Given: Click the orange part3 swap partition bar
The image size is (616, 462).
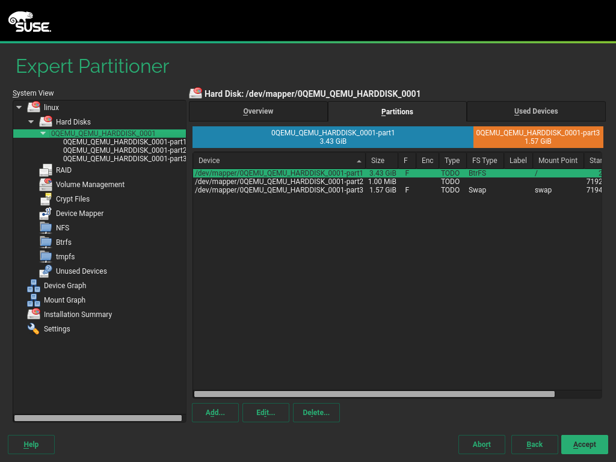Looking at the screenshot, I should click(538, 137).
